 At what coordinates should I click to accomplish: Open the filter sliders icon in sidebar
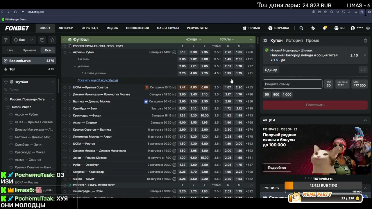click(6, 40)
